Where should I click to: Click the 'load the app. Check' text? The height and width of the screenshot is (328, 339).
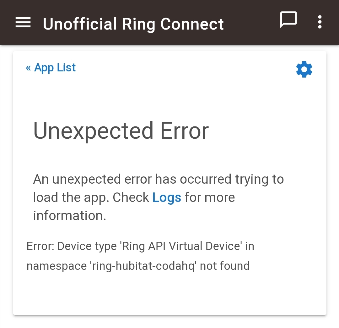pyautogui.click(x=91, y=197)
